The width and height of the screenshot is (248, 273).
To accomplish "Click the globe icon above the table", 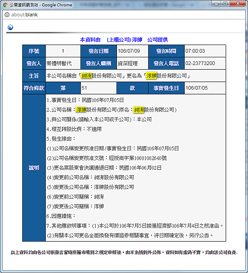I will pyautogui.click(x=10, y=27).
